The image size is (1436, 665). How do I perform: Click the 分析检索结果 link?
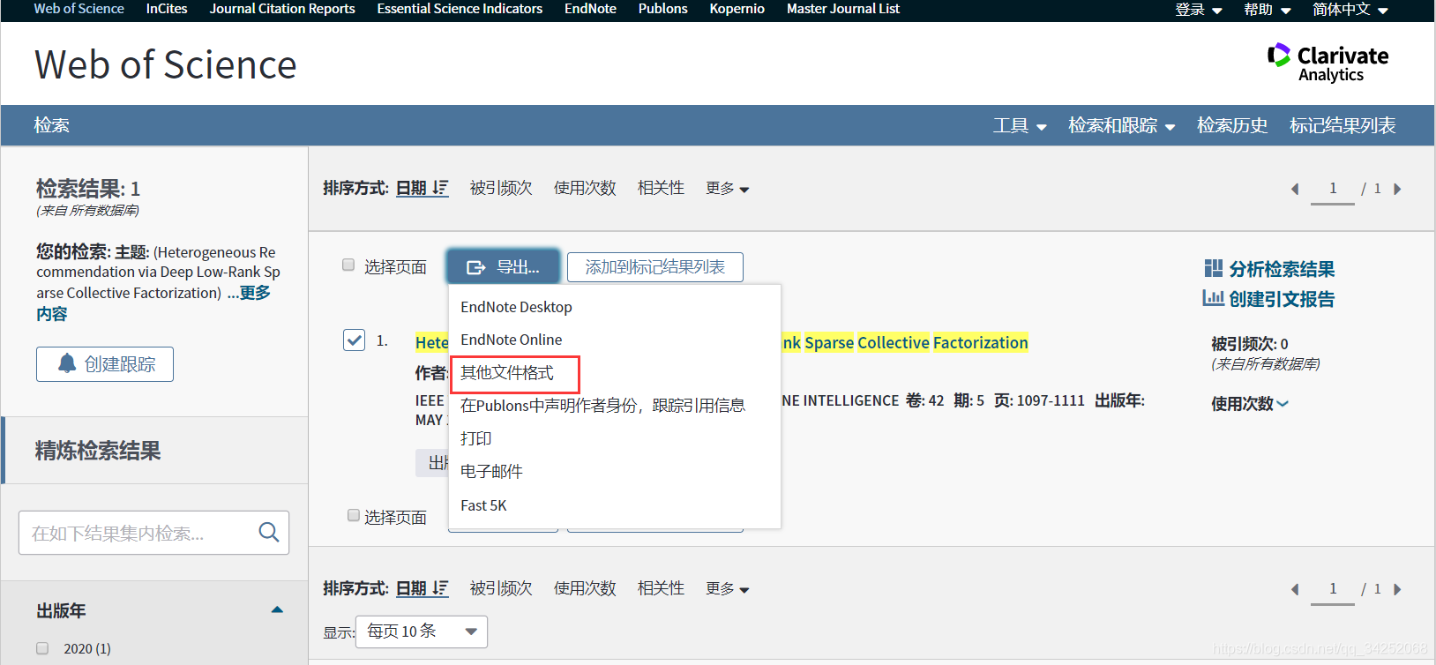[x=1269, y=269]
